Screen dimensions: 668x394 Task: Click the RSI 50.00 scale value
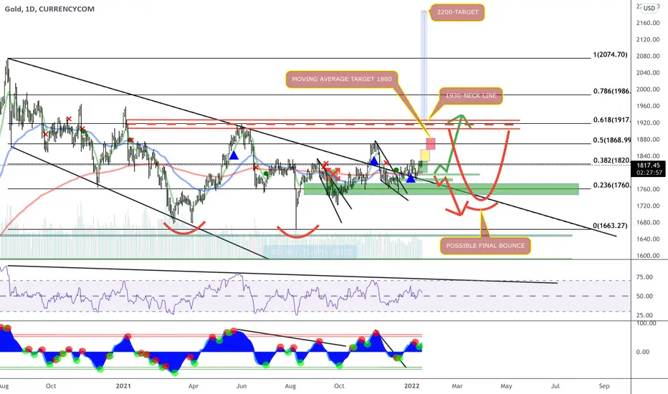coord(644,296)
